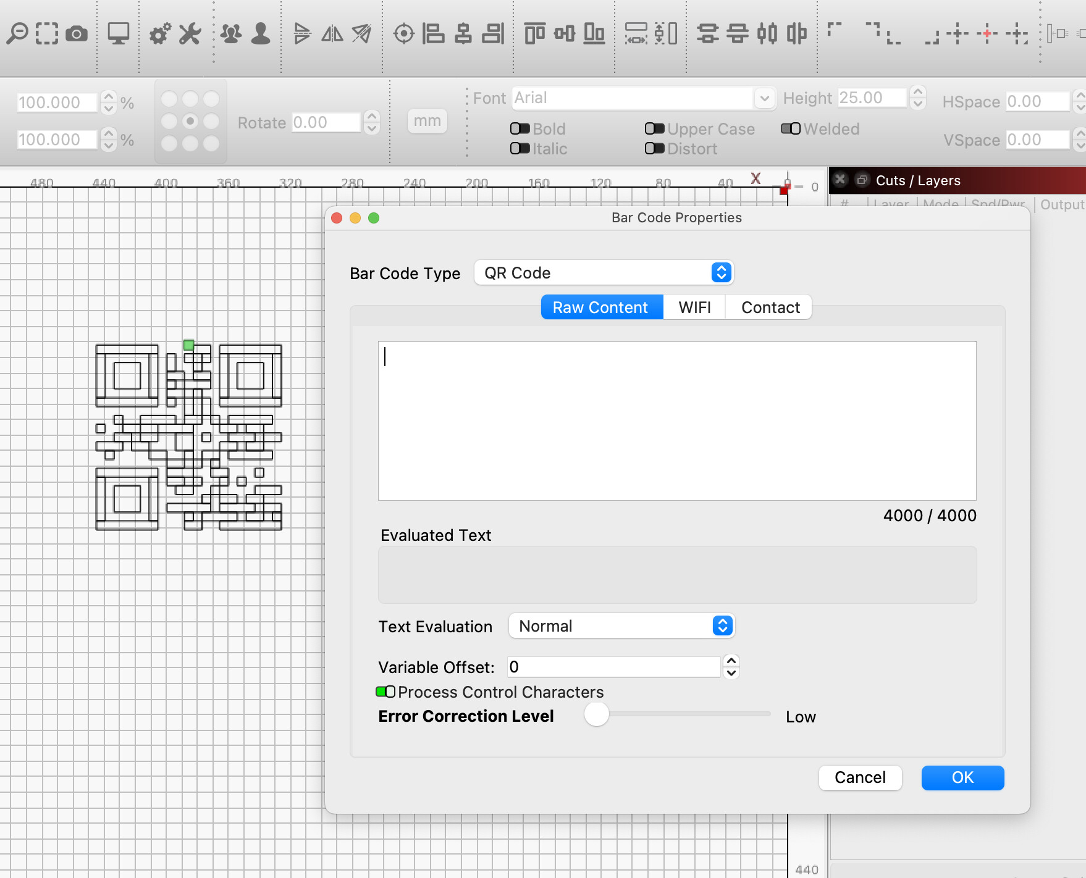The image size is (1086, 878).
Task: Select the bottom-right anchor point dot
Action: [211, 143]
